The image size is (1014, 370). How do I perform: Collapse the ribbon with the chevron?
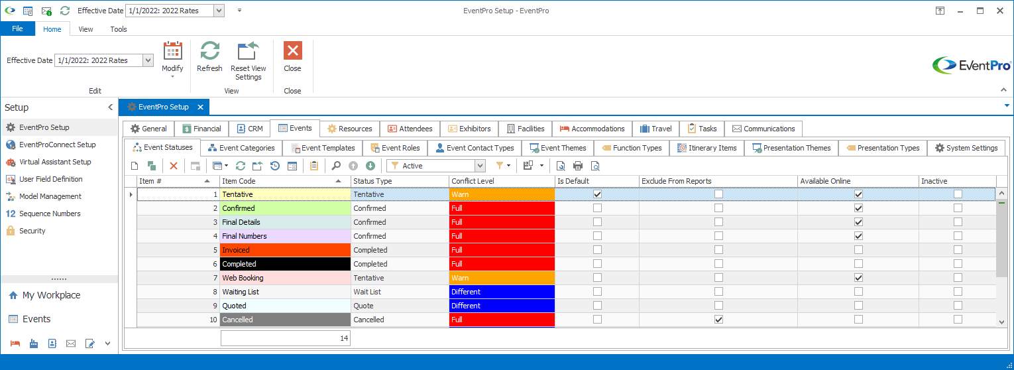(x=1002, y=90)
